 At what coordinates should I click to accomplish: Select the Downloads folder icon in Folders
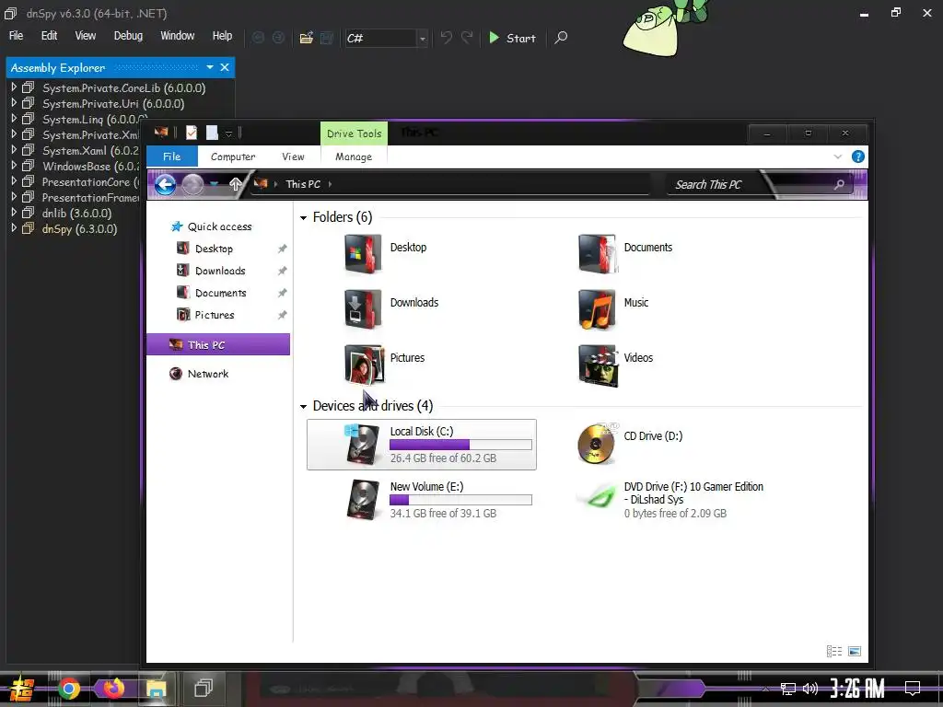[363, 309]
